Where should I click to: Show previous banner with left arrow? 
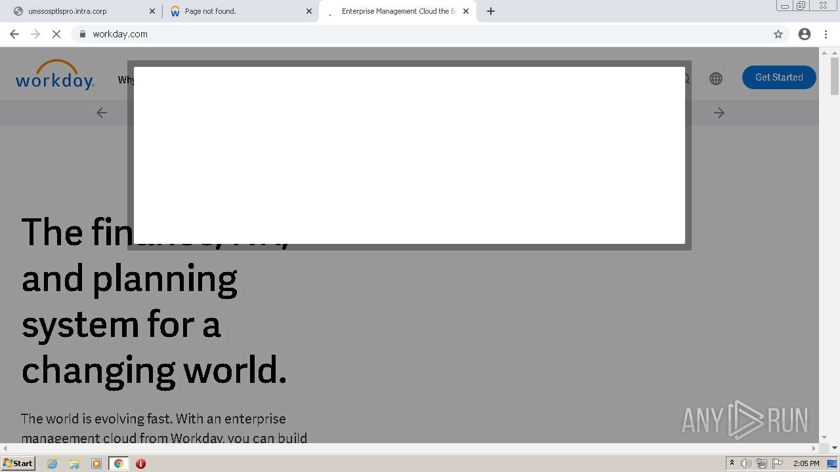[x=102, y=113]
